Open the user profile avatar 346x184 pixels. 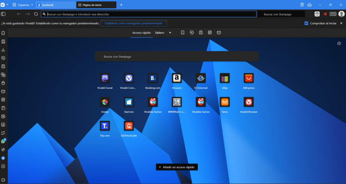tap(342, 14)
